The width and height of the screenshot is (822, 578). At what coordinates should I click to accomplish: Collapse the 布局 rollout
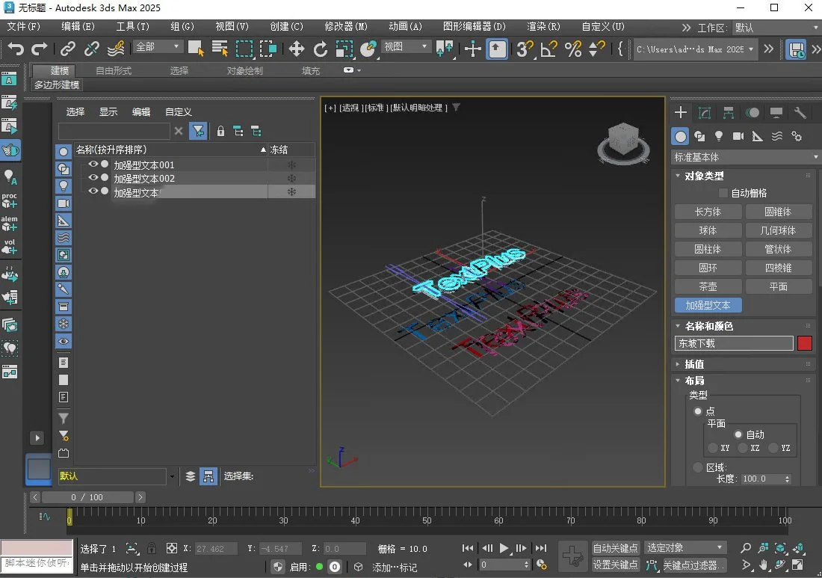[678, 381]
